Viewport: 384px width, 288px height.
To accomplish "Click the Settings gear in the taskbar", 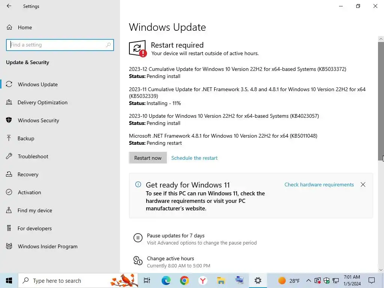I will [258, 280].
